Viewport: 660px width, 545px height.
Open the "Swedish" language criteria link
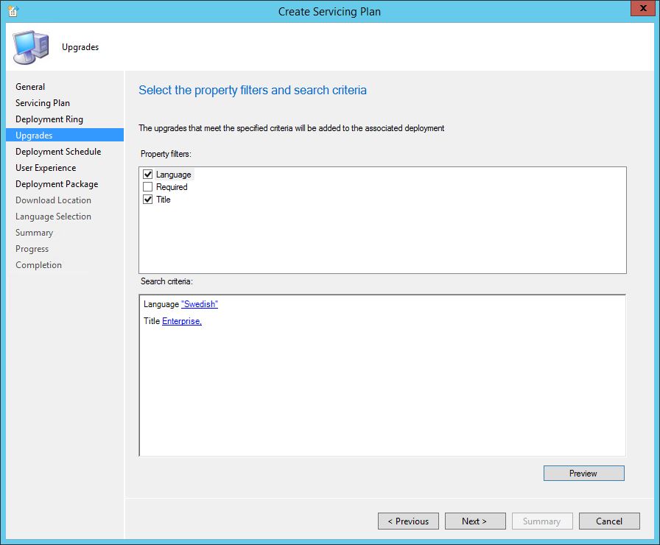coord(199,304)
